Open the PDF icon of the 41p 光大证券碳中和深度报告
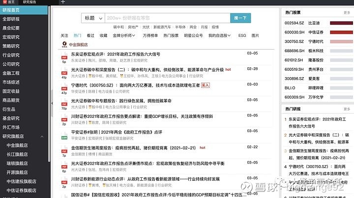The image size is (354, 198). coord(64,72)
